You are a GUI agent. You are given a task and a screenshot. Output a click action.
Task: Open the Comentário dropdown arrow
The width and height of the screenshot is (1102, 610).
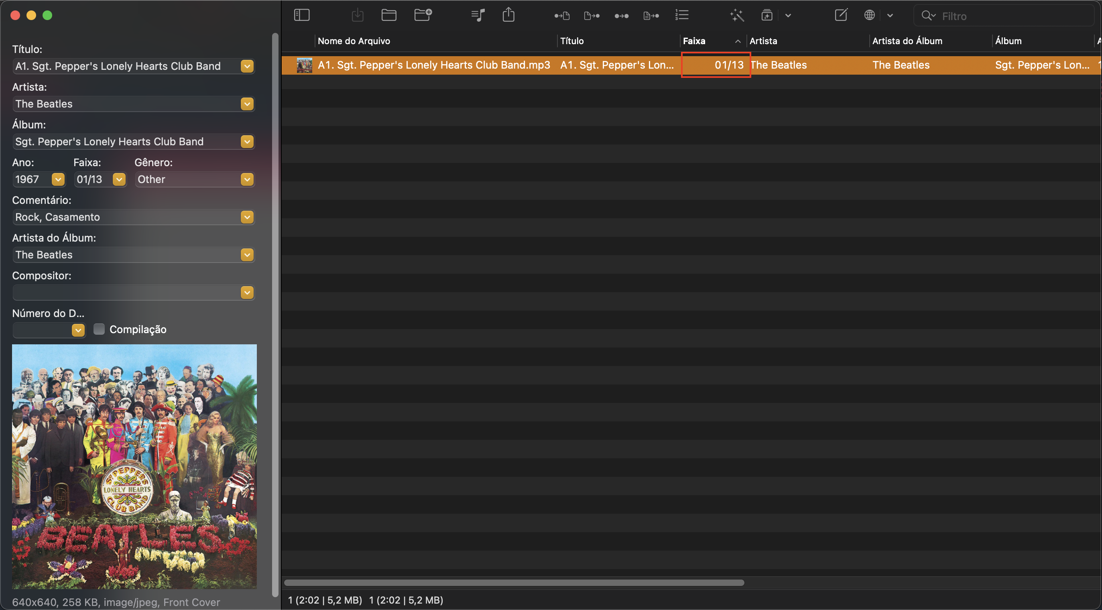(247, 217)
